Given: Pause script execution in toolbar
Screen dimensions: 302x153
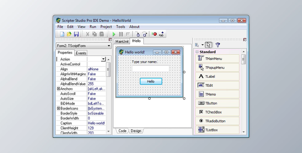Looking at the screenshot, I should (121, 34).
